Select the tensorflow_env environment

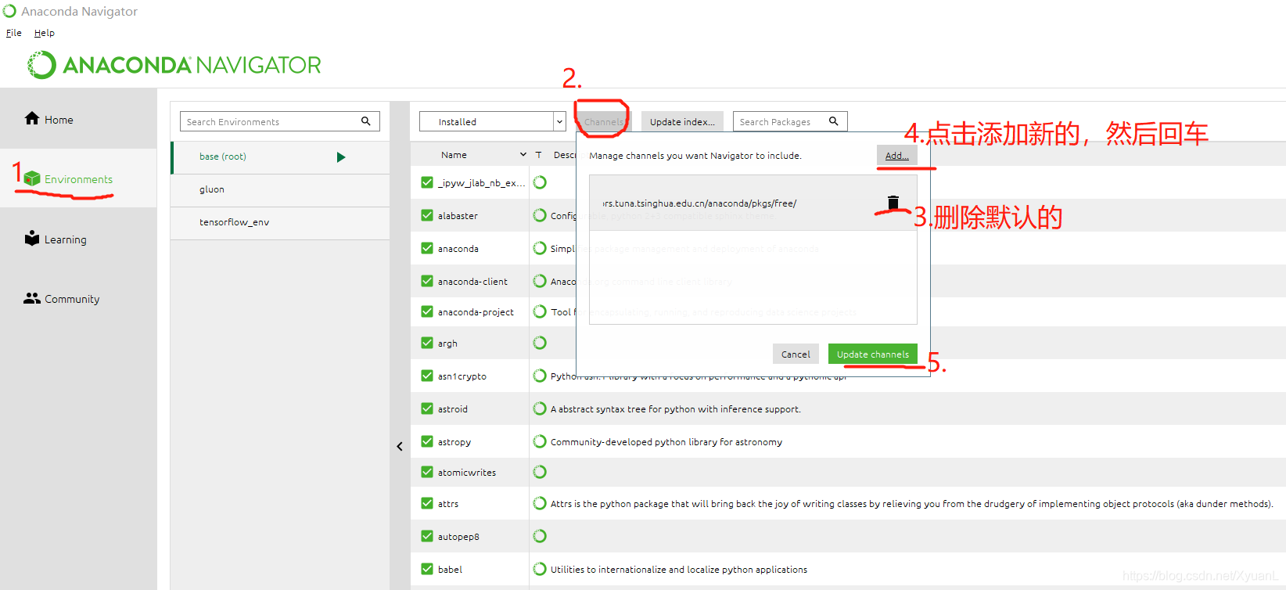pos(280,222)
